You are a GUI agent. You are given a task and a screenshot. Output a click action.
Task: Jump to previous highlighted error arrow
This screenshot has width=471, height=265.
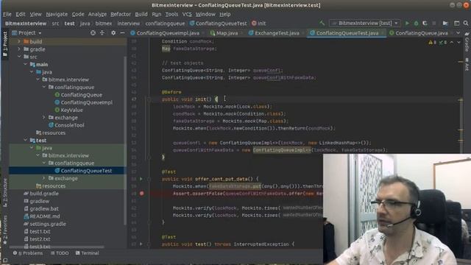[452, 43]
